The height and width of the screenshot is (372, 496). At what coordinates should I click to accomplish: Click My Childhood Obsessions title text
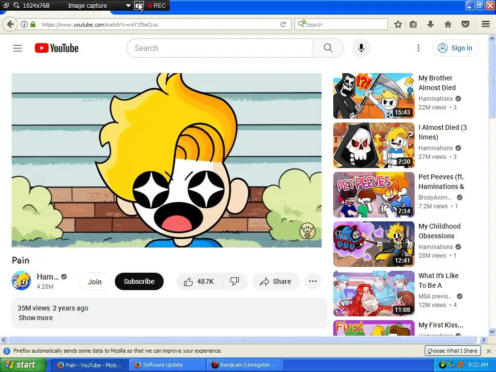click(439, 231)
